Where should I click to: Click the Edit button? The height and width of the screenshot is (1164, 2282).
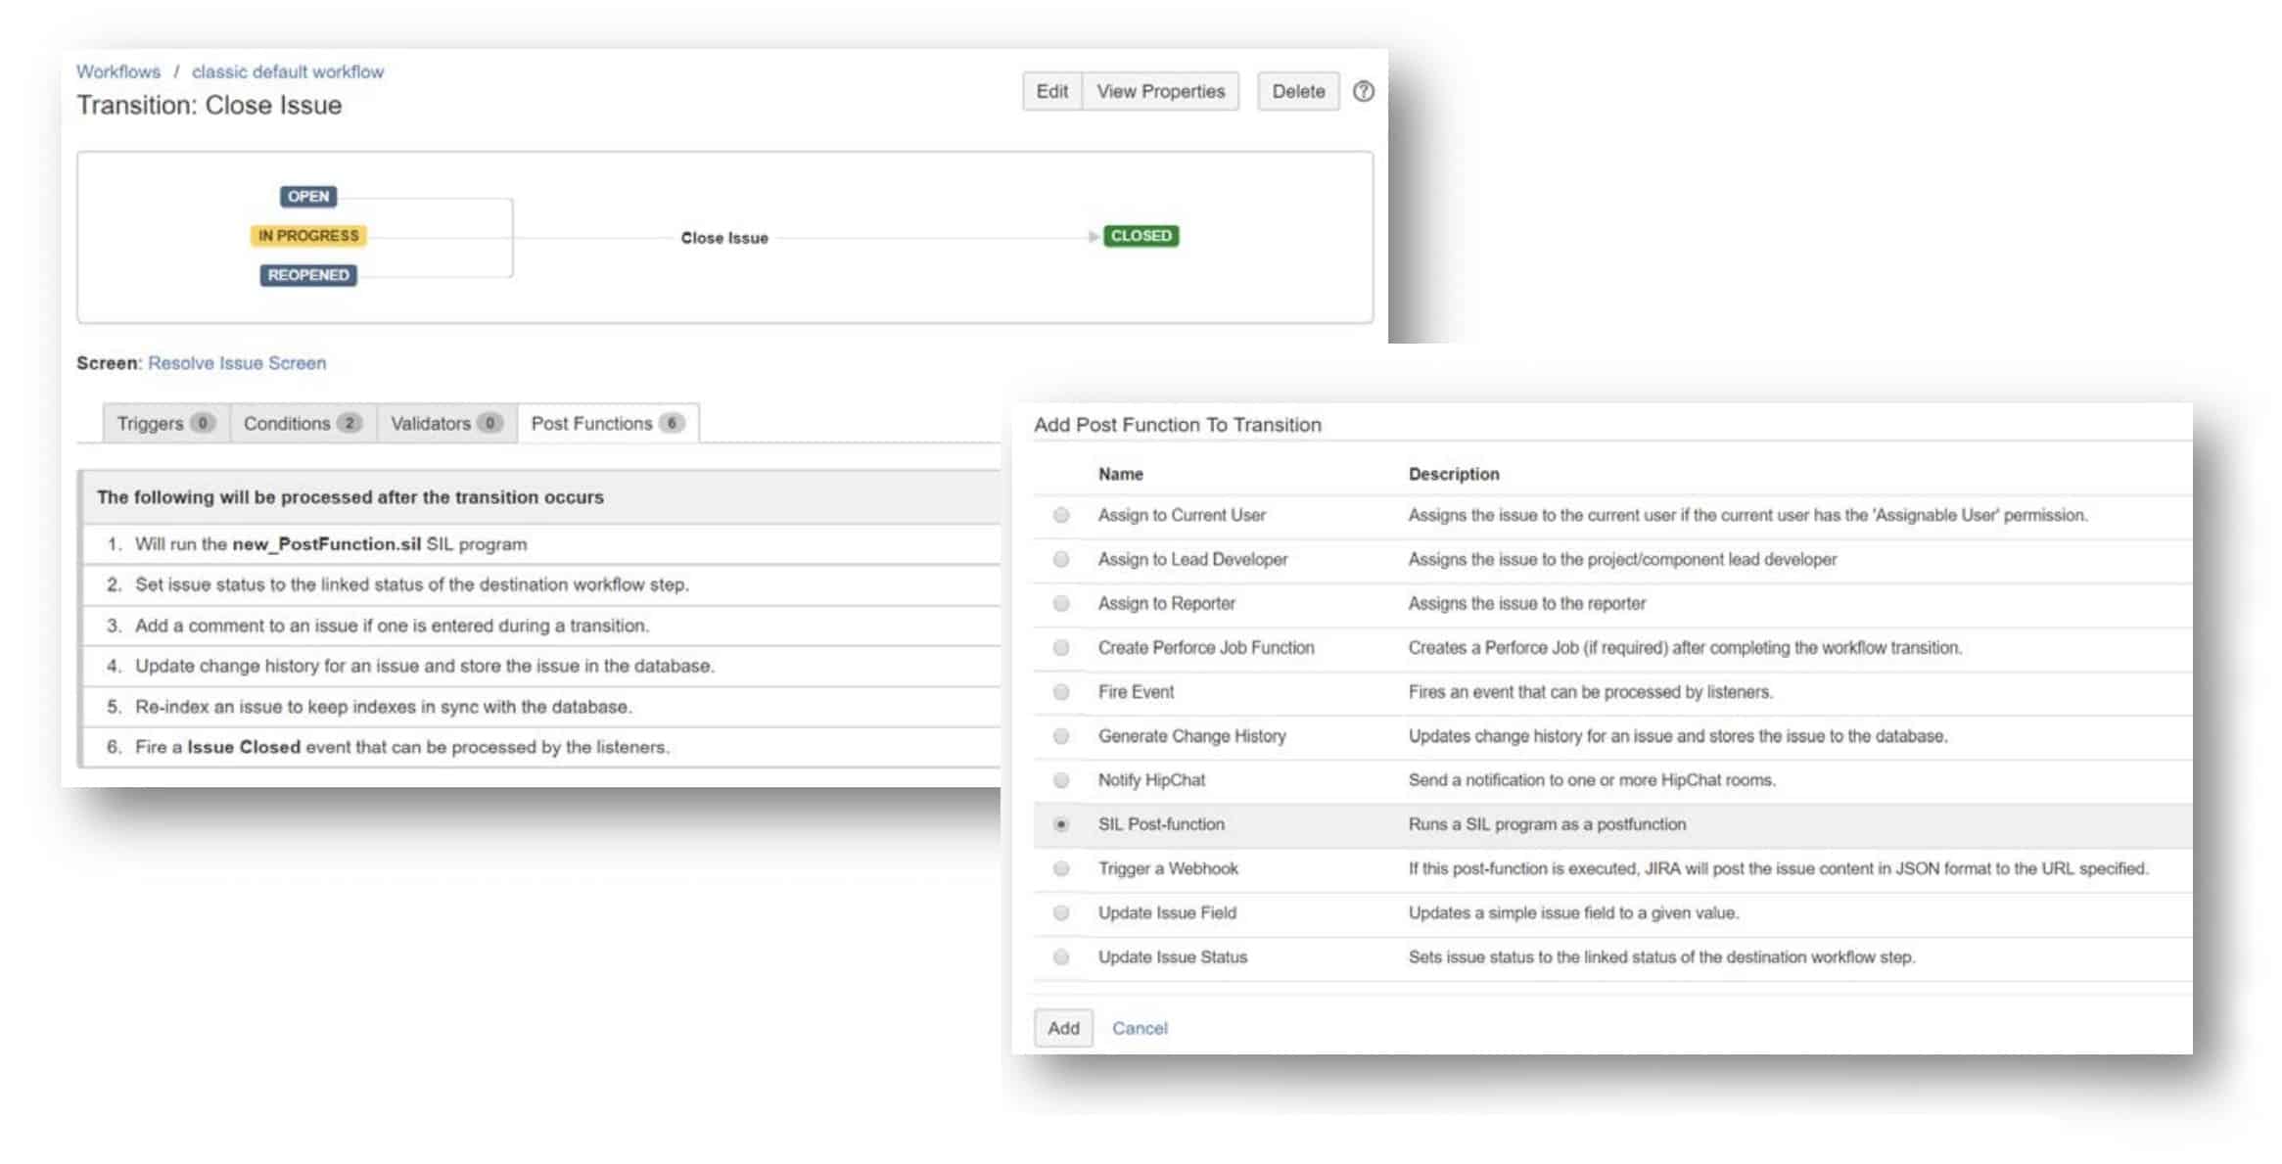tap(1050, 91)
